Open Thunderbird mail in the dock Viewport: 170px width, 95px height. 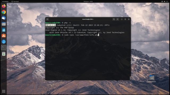4,18
